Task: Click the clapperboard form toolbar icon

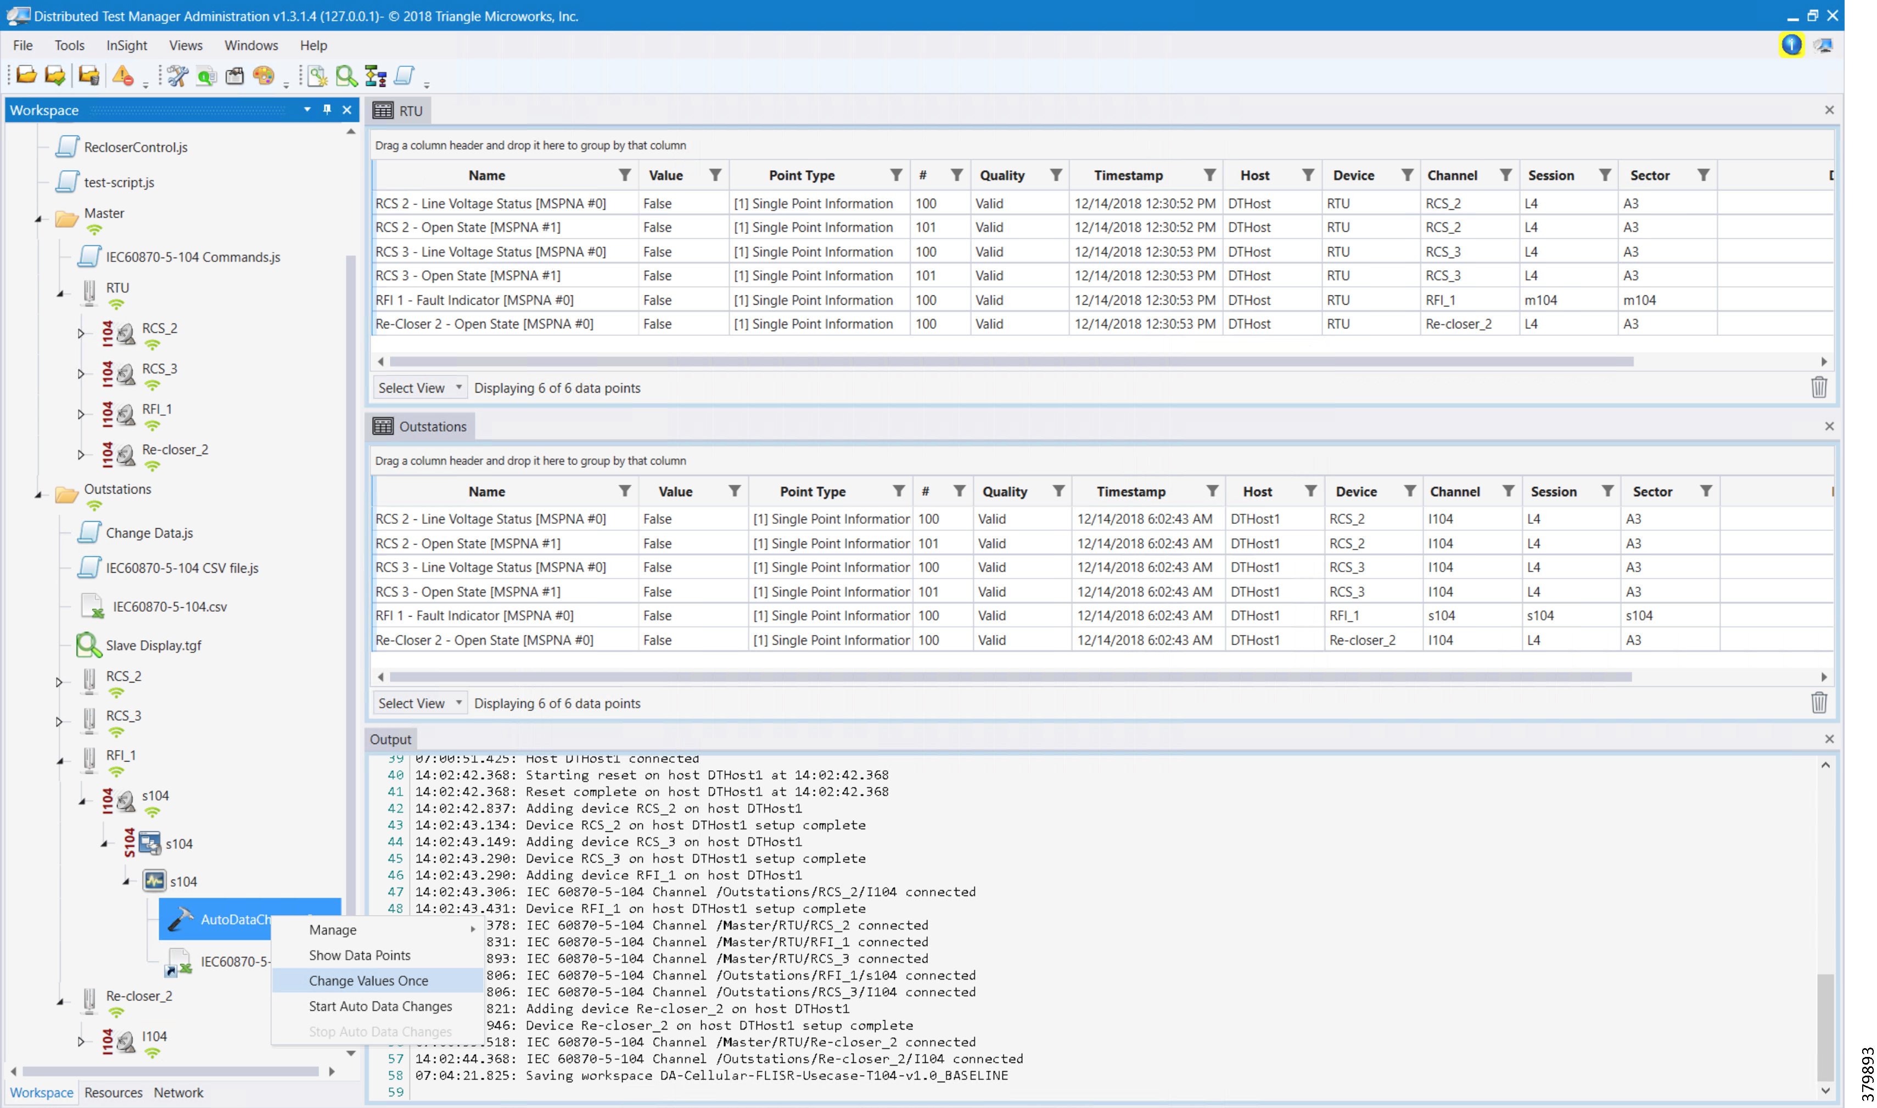Action: (235, 75)
